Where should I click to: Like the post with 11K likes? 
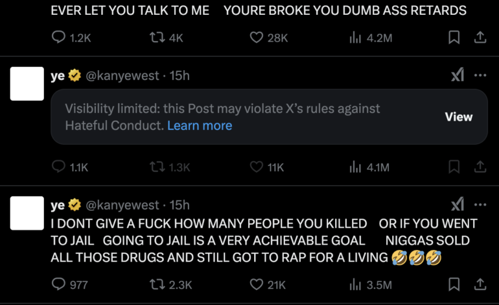[x=257, y=167]
